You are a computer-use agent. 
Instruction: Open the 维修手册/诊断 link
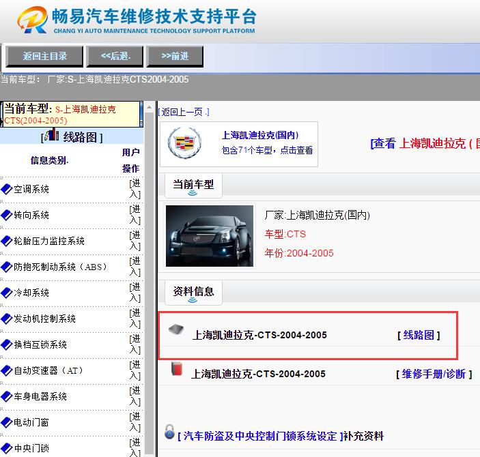434,374
